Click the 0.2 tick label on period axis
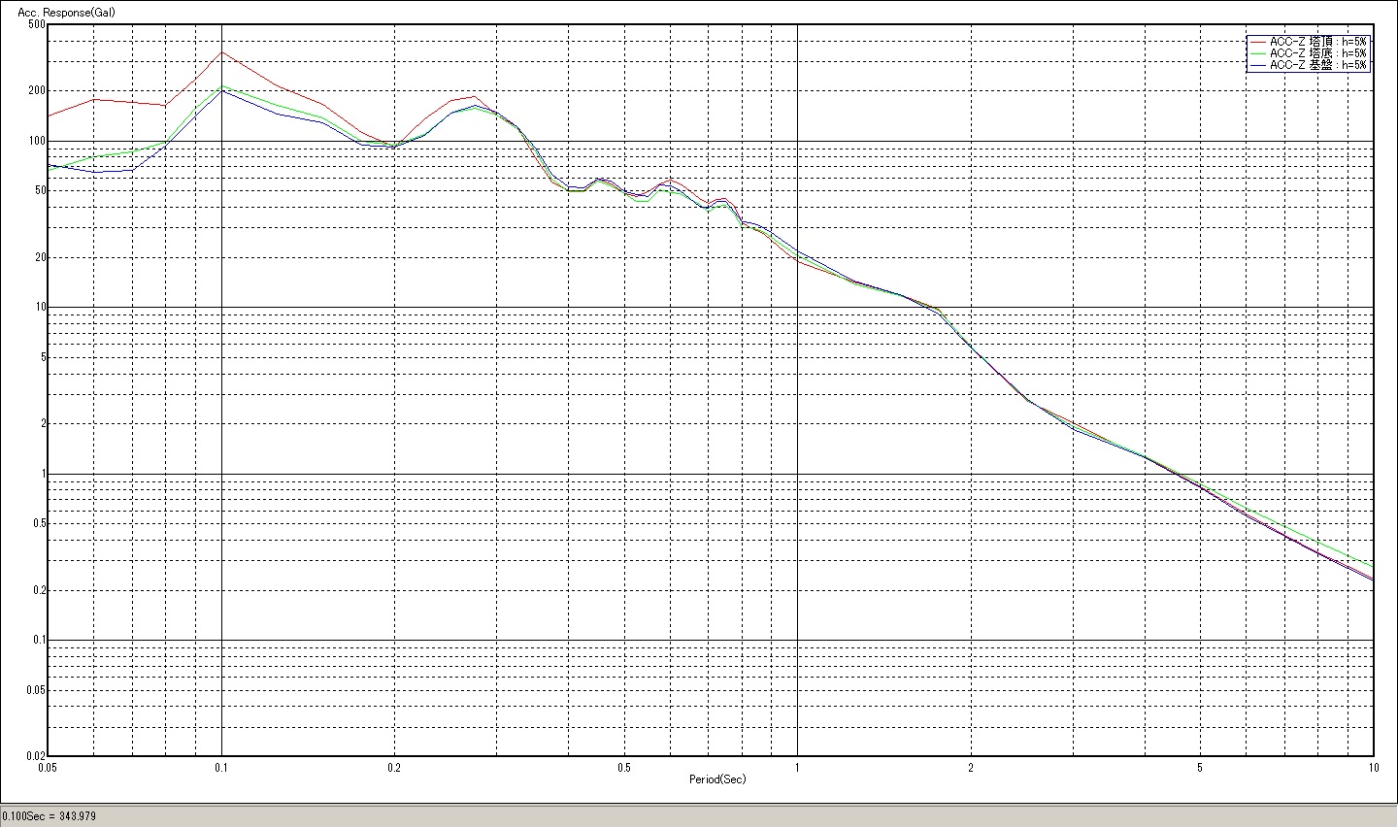The height and width of the screenshot is (828, 1398). (394, 767)
